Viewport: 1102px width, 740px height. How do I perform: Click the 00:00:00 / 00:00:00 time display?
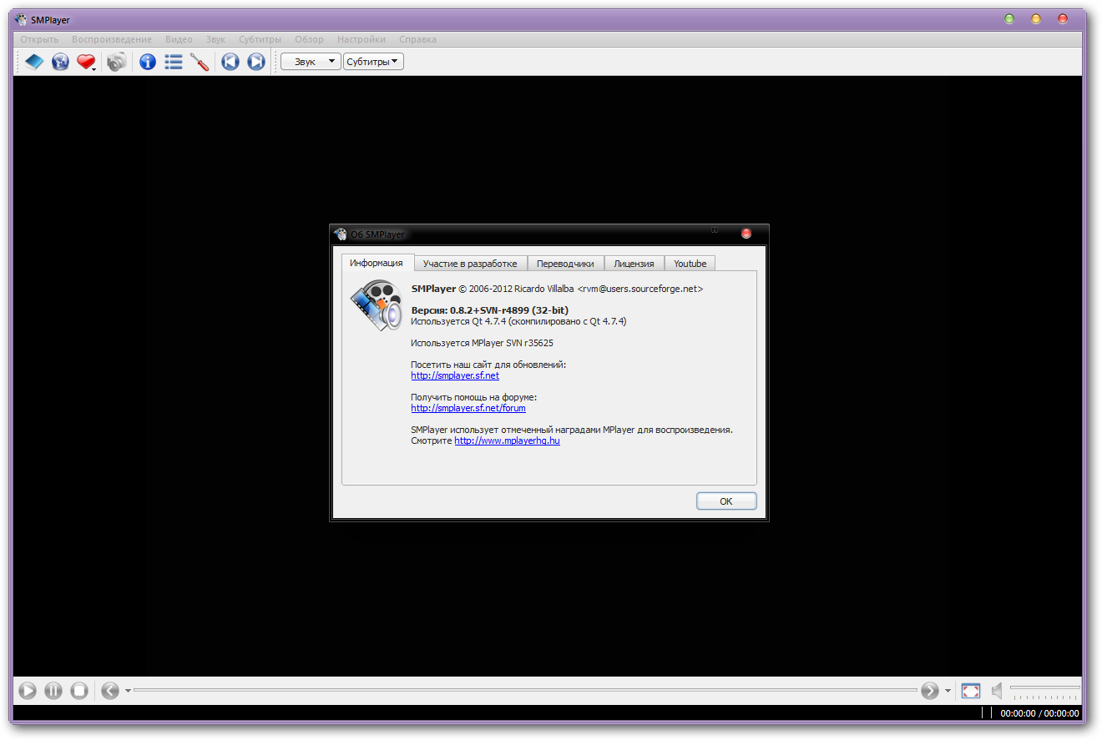[x=1039, y=713]
